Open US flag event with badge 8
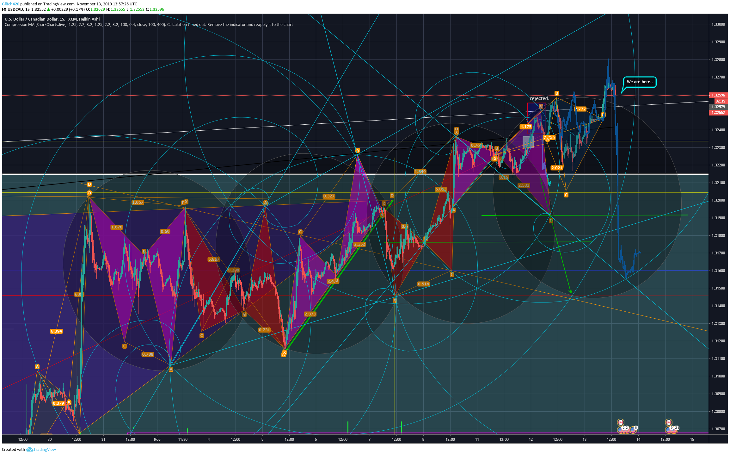 point(633,429)
